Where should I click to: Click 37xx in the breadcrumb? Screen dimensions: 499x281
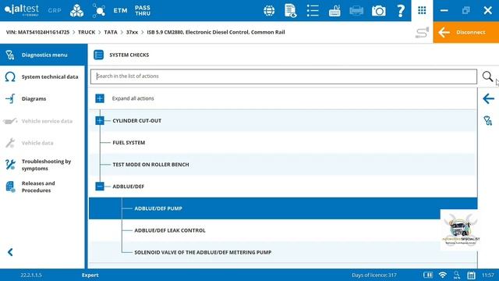pyautogui.click(x=132, y=32)
